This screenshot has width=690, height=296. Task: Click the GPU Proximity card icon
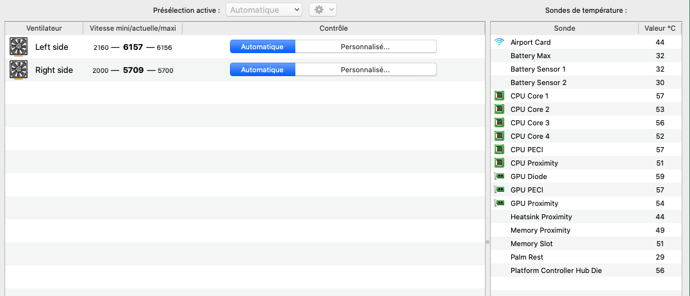pyautogui.click(x=500, y=203)
